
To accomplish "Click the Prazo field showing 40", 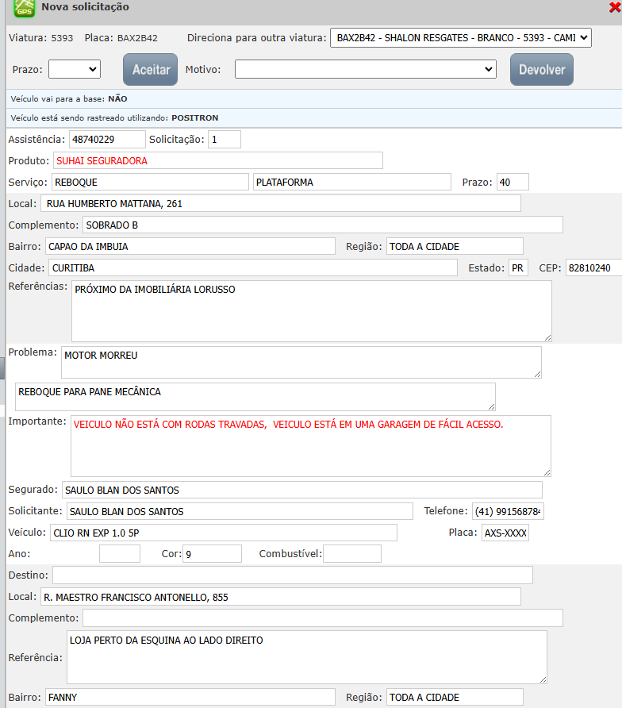I will click(x=513, y=182).
